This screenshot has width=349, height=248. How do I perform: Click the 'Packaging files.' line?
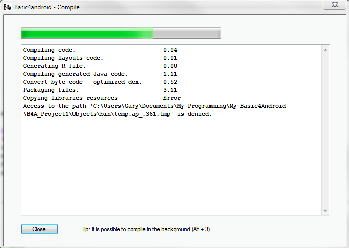51,90
